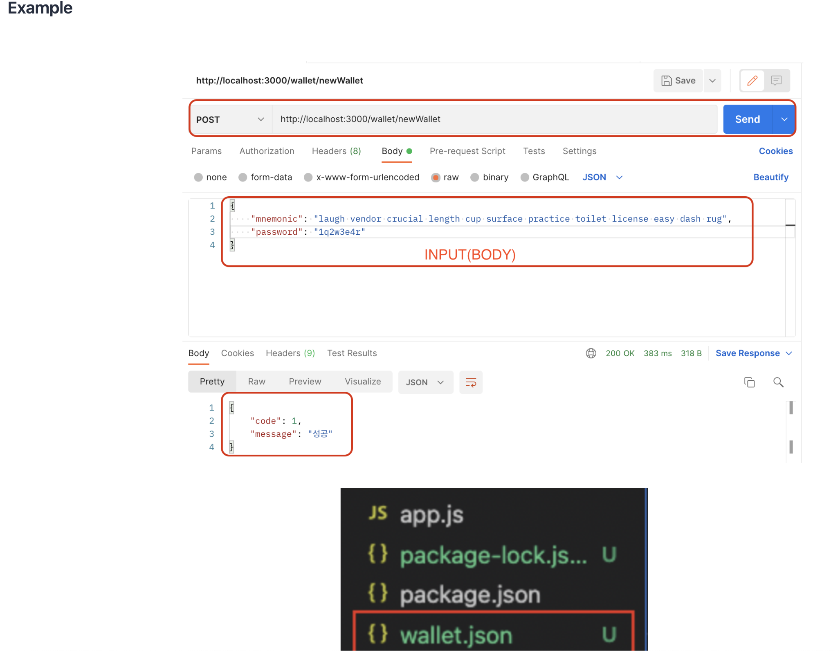Expand the arrow next to Send
Viewport: 840px width, 651px height.
coord(784,119)
